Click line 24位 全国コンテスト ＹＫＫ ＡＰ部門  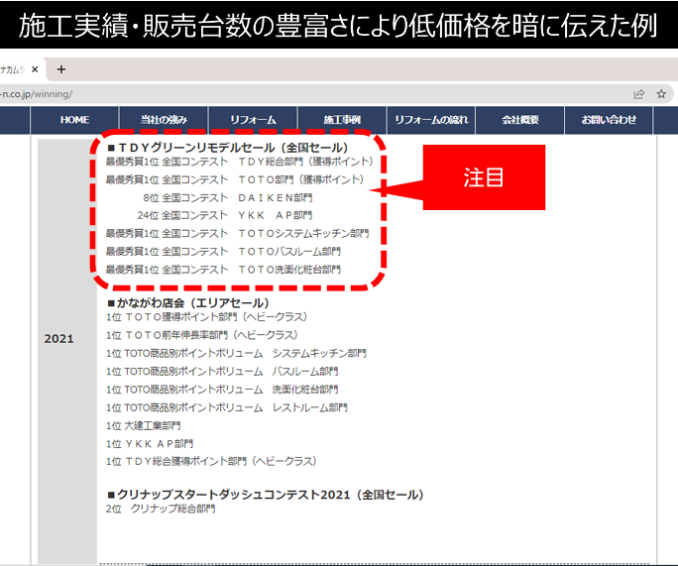coord(225,215)
